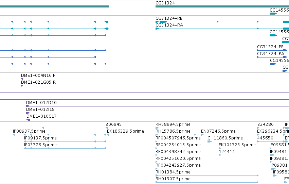Click the DME1-004N16.F feature label

tap(38, 76)
